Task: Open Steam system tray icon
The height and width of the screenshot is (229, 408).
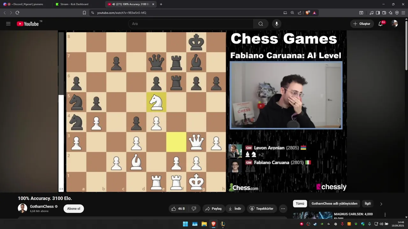Action: (315, 224)
